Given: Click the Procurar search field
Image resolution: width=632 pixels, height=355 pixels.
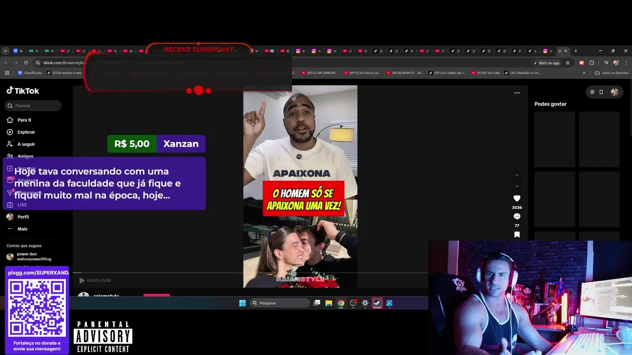Looking at the screenshot, I should click(x=34, y=106).
